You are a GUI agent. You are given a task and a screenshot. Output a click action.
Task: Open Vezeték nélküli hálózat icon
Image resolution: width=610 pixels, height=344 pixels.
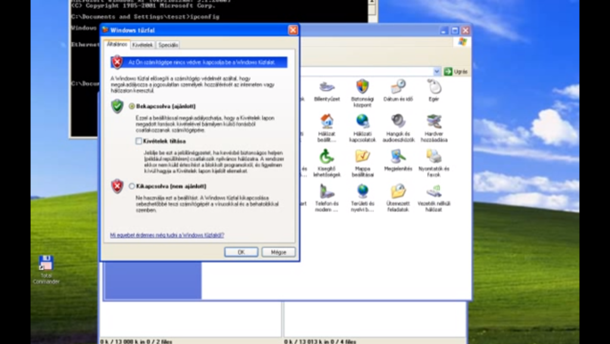[x=434, y=191]
